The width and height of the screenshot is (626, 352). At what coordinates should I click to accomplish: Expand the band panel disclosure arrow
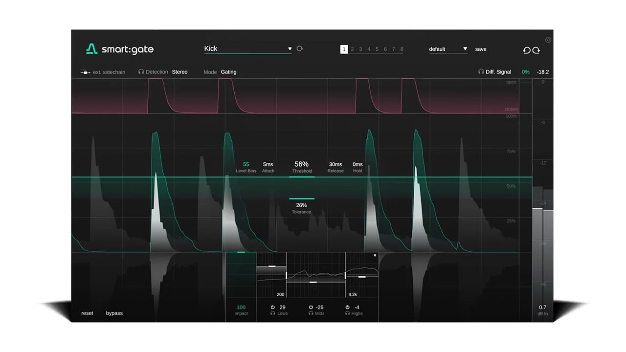tap(375, 256)
